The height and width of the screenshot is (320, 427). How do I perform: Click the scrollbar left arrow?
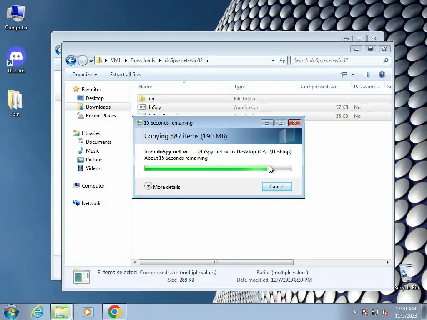pyautogui.click(x=135, y=262)
